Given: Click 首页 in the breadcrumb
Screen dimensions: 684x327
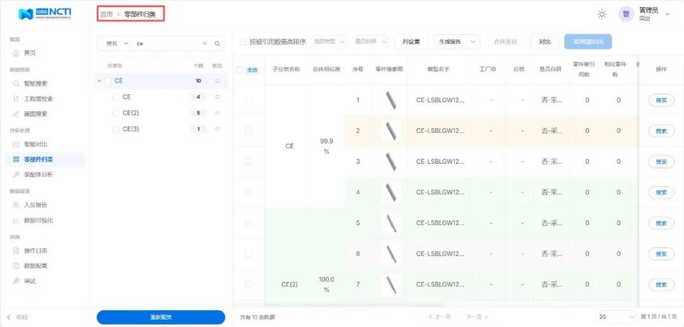Looking at the screenshot, I should pyautogui.click(x=106, y=15).
